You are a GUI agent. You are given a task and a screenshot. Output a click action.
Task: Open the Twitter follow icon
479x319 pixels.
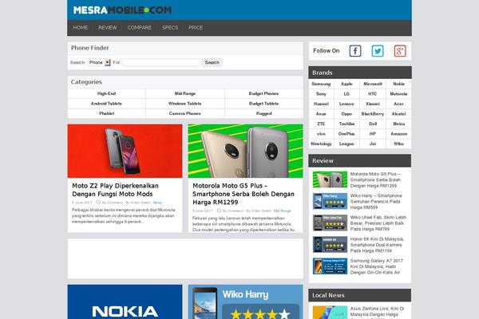(378, 51)
